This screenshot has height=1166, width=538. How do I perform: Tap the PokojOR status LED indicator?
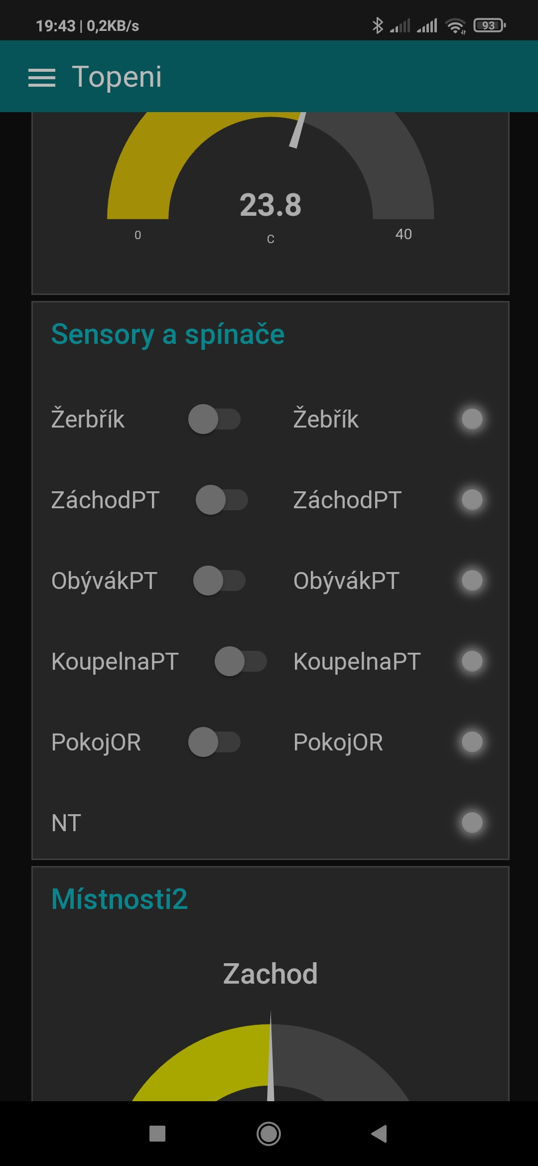472,742
